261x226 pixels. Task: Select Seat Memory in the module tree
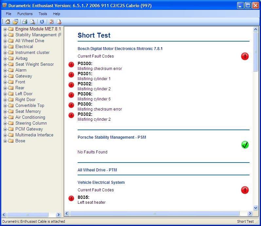click(x=28, y=112)
